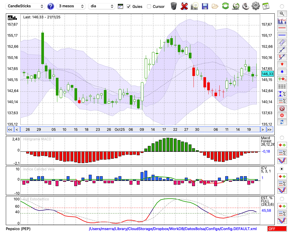Click the blue question mark help button
The image size is (291, 233).
tap(51, 6)
